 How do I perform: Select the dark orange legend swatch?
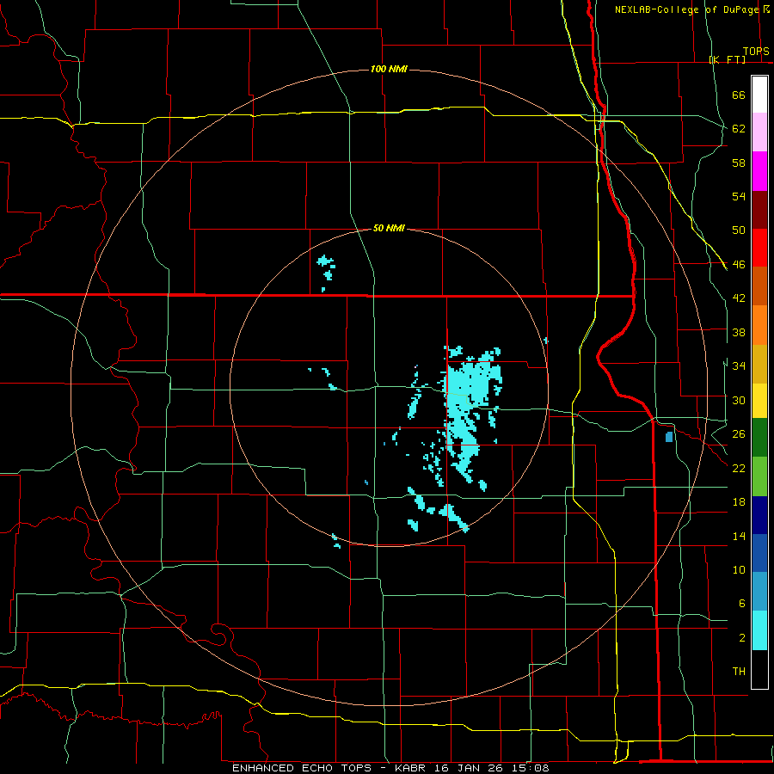759,286
